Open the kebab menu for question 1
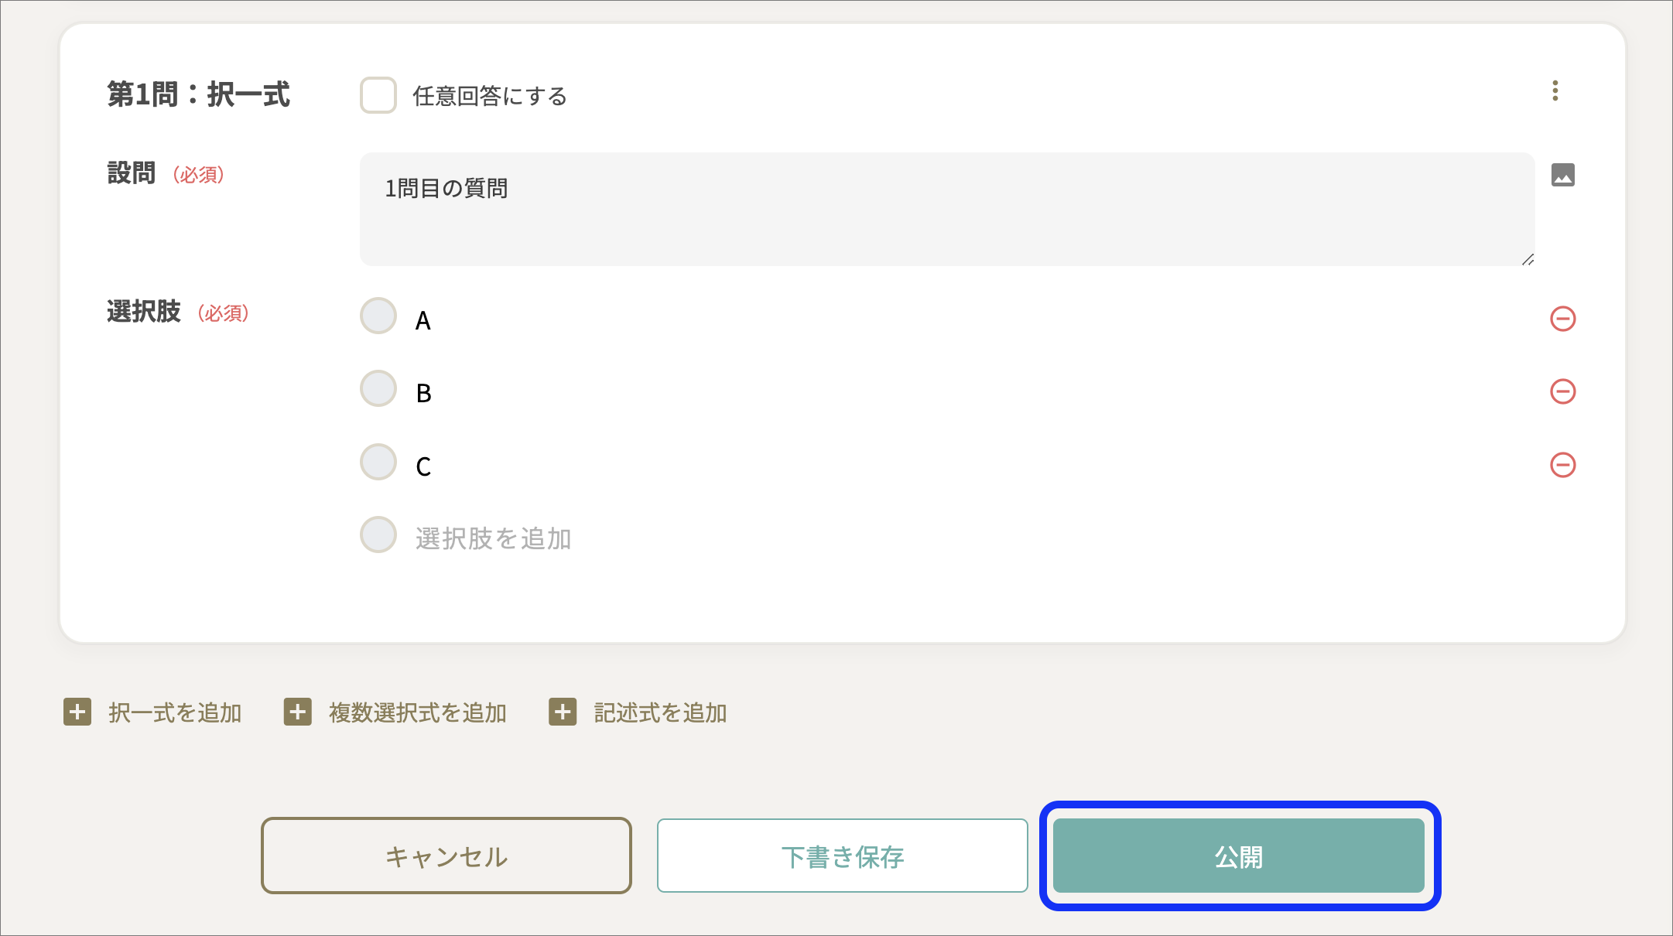 pos(1556,92)
